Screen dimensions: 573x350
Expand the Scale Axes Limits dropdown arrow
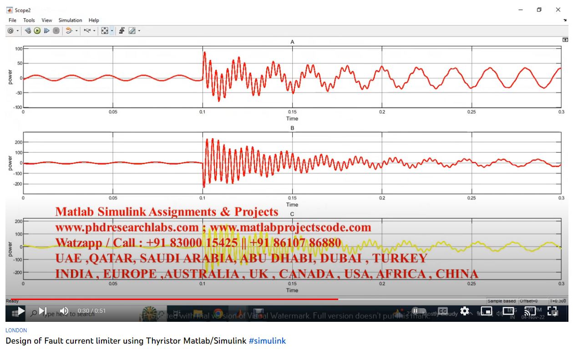[x=112, y=30]
